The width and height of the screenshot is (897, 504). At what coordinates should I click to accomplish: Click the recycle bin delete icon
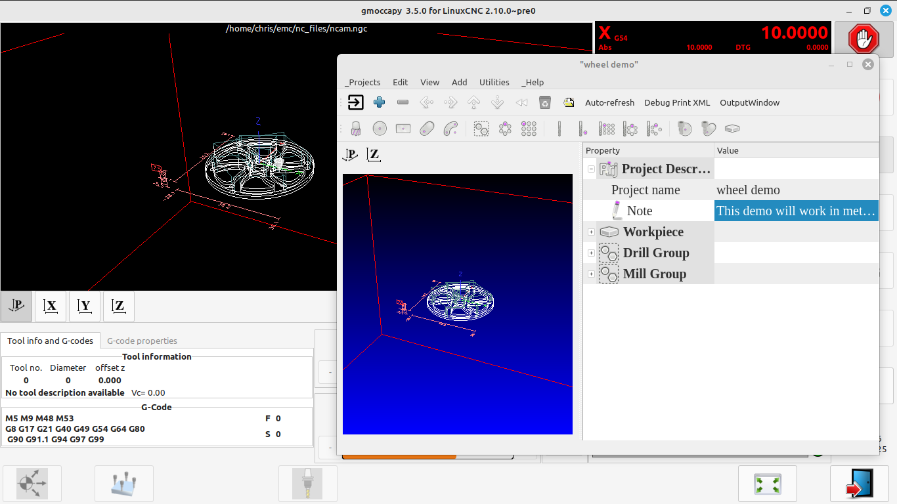(544, 102)
